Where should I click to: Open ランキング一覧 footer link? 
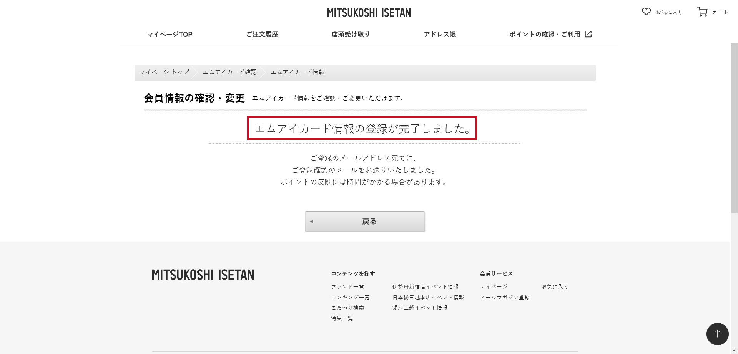coord(350,298)
